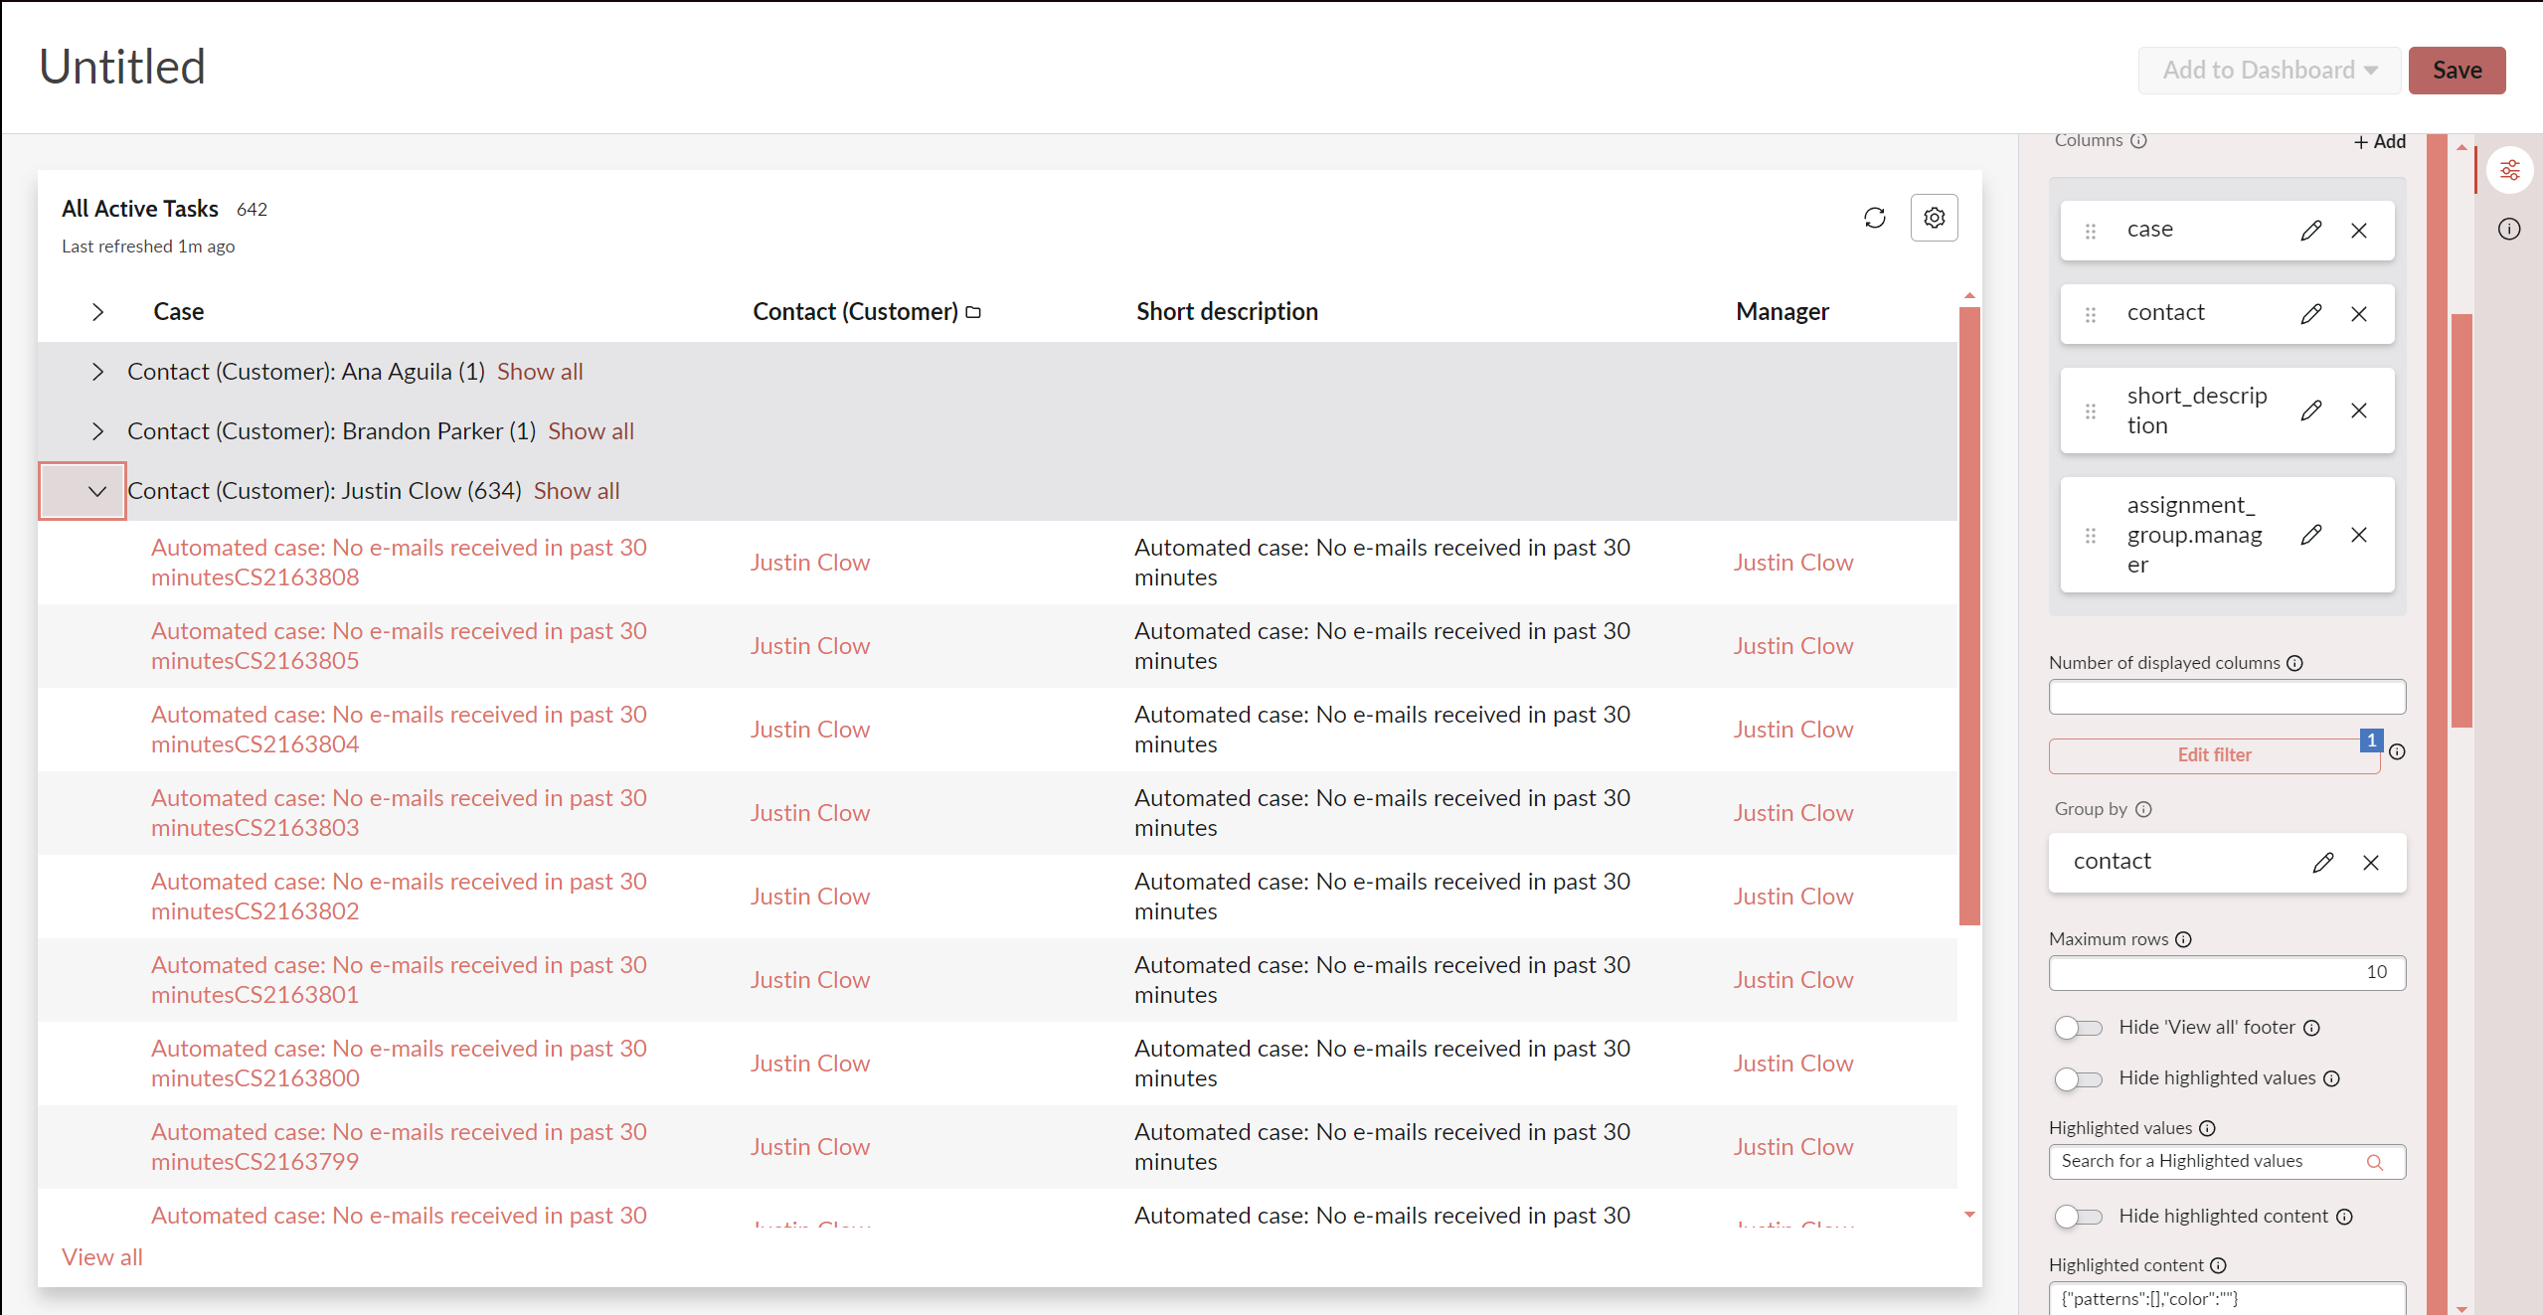The width and height of the screenshot is (2543, 1315).
Task: Toggle Hide 'View all' footer switch
Action: (2078, 1027)
